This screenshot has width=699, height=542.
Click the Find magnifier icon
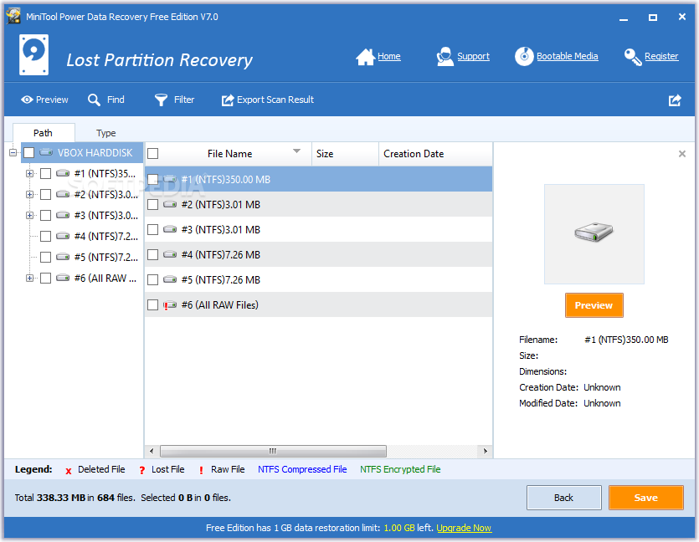point(94,100)
